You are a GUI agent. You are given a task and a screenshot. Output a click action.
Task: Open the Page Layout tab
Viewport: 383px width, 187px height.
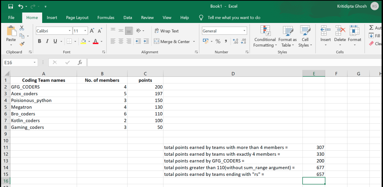(x=77, y=18)
